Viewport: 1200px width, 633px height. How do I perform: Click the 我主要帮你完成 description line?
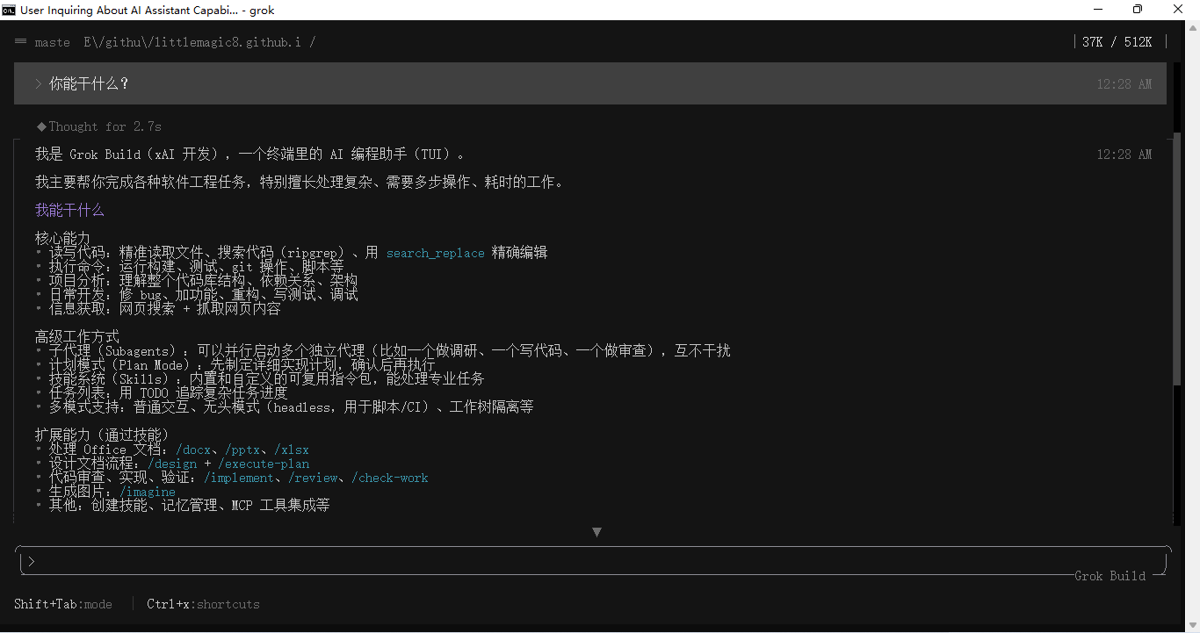click(x=300, y=182)
